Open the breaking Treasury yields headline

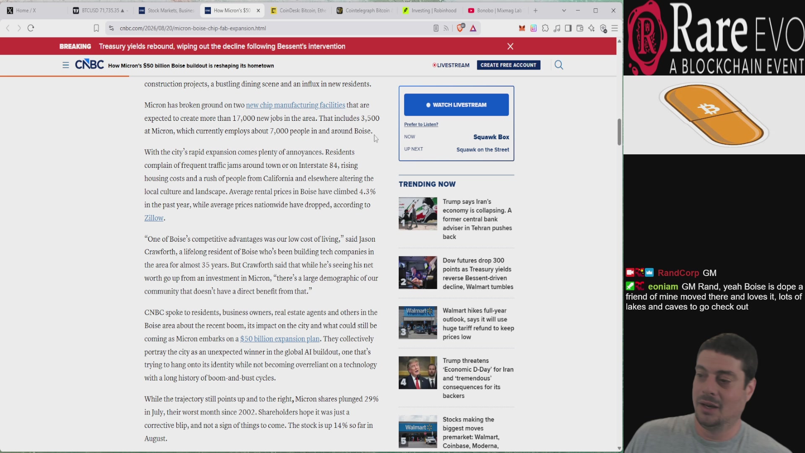222,46
